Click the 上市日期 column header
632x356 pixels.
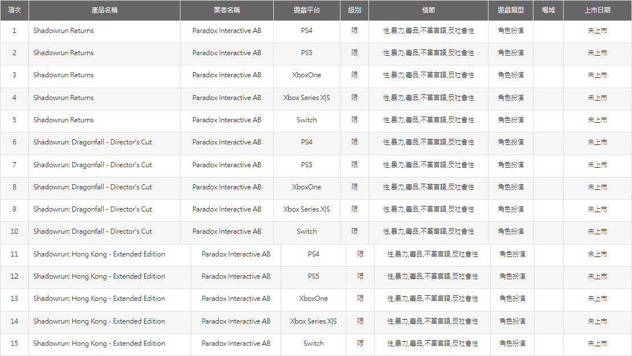pos(597,10)
